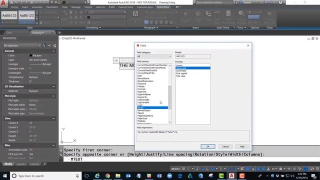Collapse the 3D Visualization section
The image size is (320, 180).
click(53, 86)
